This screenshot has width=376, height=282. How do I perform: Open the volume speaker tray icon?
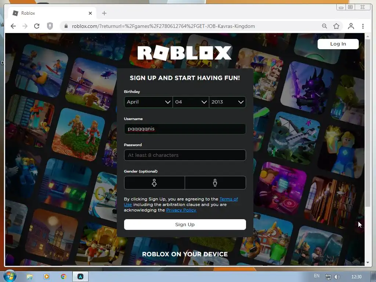click(x=337, y=277)
